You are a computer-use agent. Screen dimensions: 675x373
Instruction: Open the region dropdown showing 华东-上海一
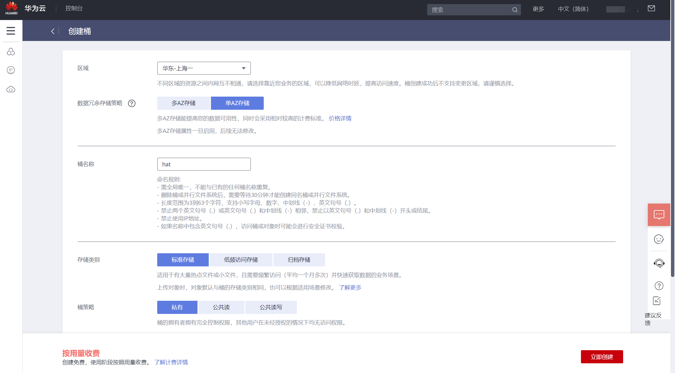coord(204,68)
